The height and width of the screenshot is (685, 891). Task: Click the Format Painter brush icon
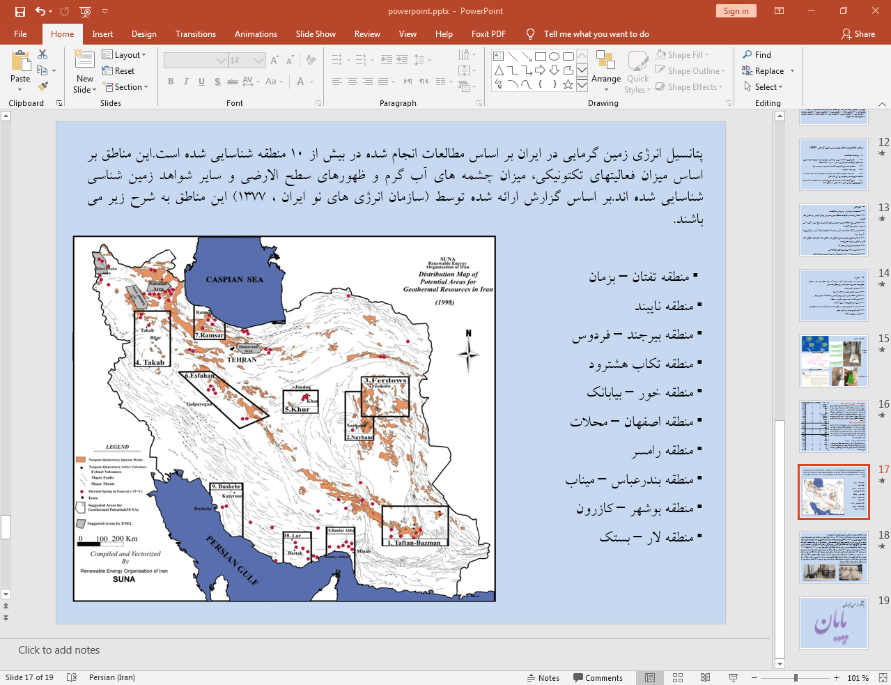point(42,86)
